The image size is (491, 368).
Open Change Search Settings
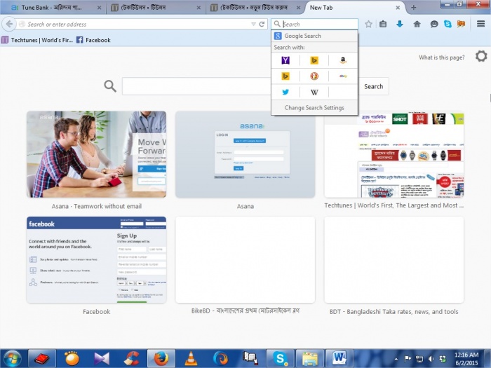point(314,108)
